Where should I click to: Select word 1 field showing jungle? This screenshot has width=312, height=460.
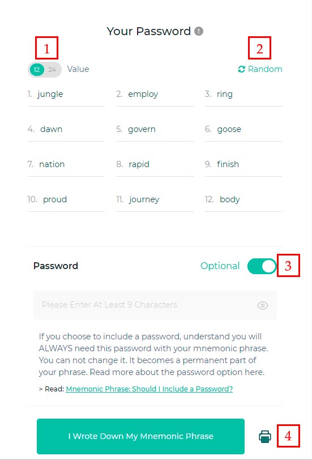pyautogui.click(x=66, y=95)
